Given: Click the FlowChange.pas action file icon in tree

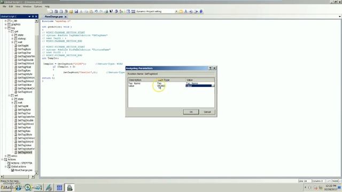Looking at the screenshot, I should (12, 170).
